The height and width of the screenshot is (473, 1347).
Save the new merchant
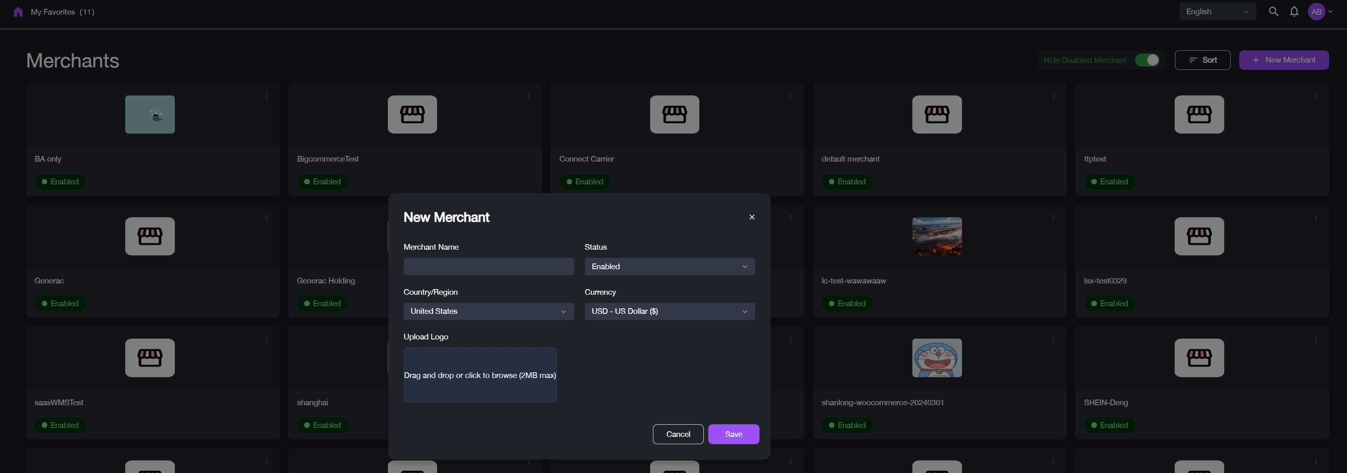733,434
